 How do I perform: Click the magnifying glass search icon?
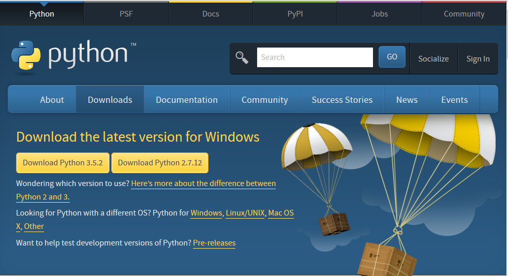[242, 57]
